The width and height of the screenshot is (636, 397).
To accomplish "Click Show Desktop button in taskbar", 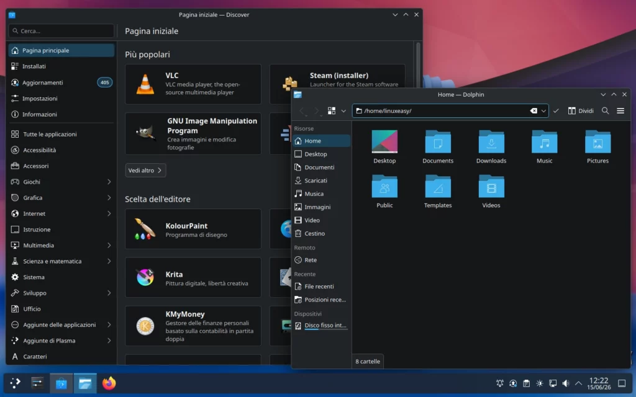I will [622, 383].
